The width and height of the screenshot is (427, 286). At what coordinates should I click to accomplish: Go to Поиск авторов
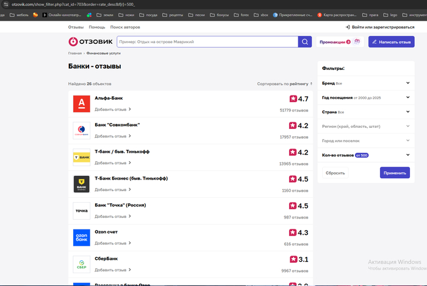(x=125, y=27)
